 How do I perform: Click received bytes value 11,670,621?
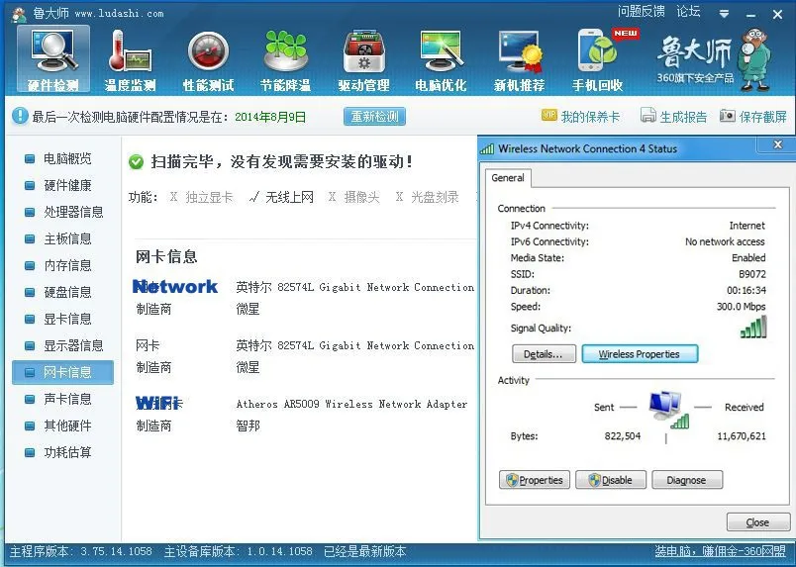742,436
